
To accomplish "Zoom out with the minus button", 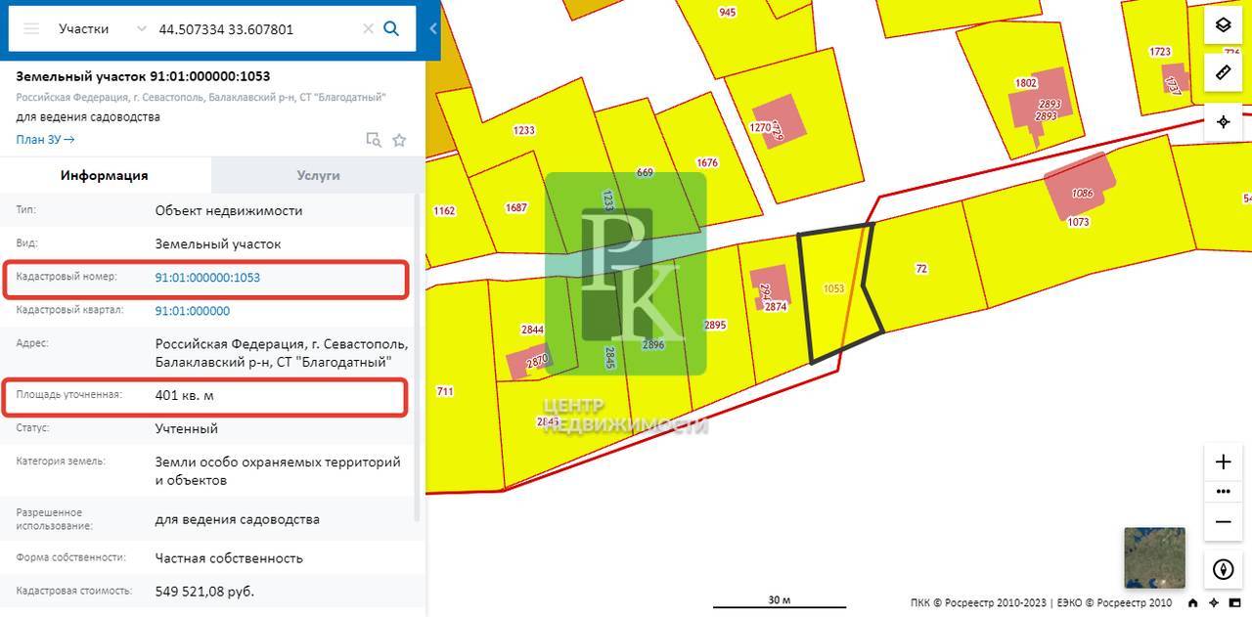I will click(1223, 522).
